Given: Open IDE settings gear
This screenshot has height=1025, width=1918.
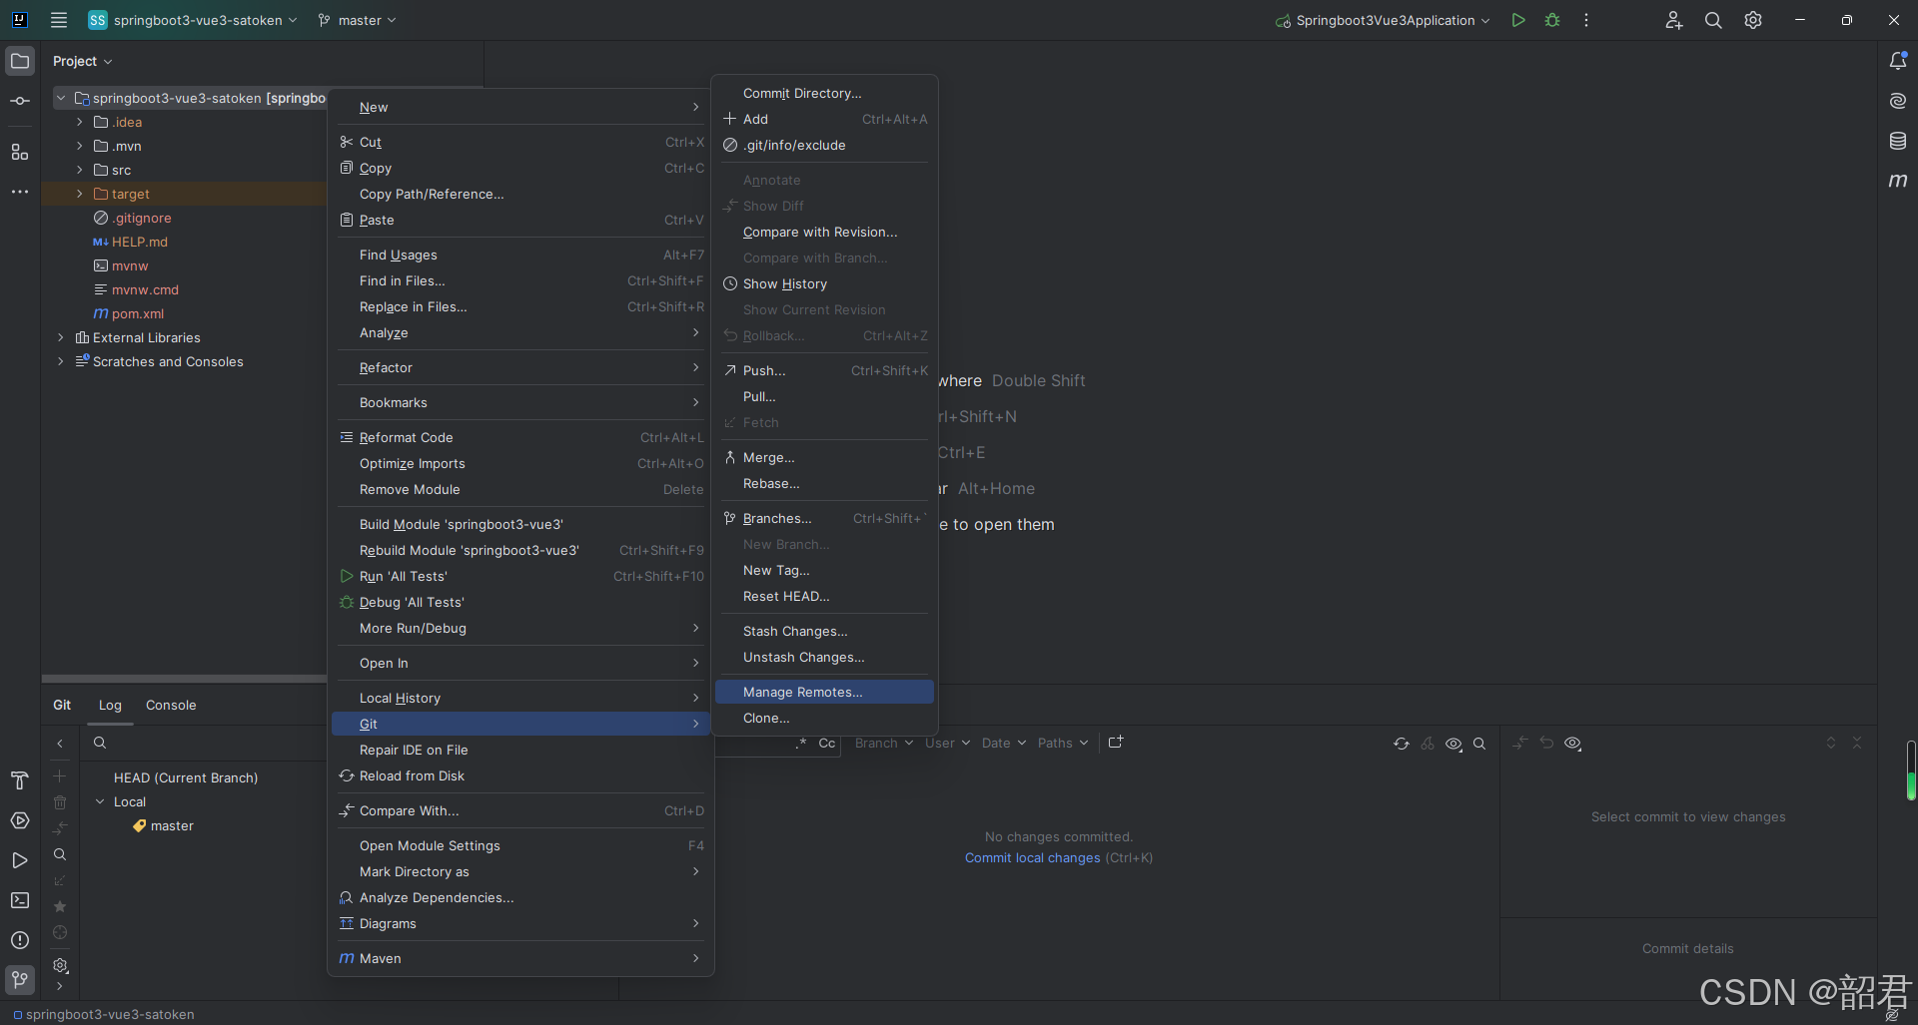Looking at the screenshot, I should point(1753,20).
